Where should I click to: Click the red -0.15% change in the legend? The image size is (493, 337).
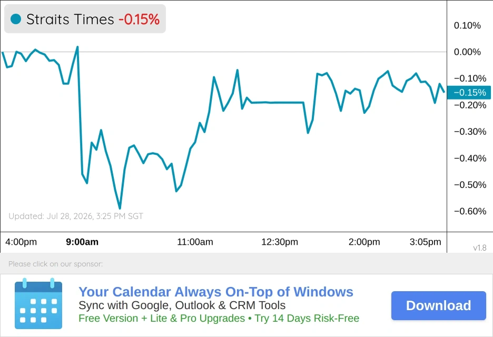(139, 19)
